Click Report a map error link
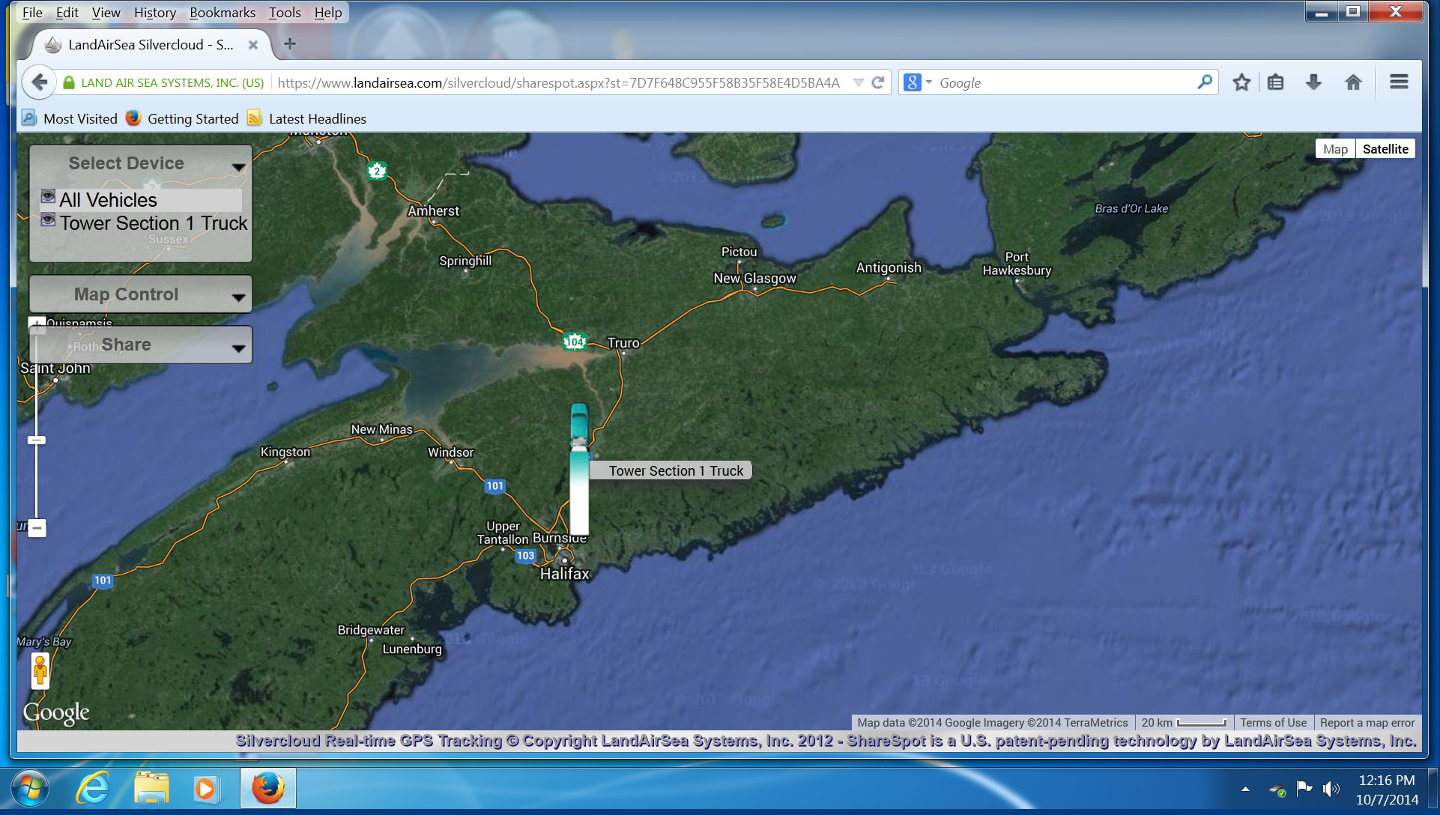Viewport: 1440px width, 815px height. 1367,723
